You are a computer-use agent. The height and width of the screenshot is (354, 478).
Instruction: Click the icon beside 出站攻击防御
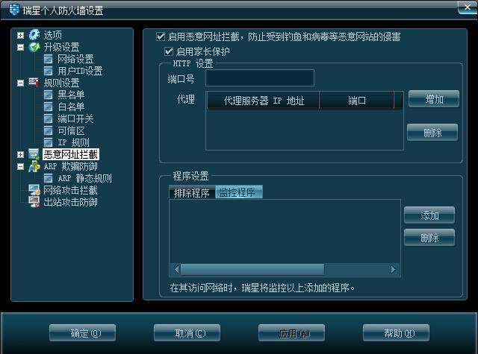[x=34, y=202]
